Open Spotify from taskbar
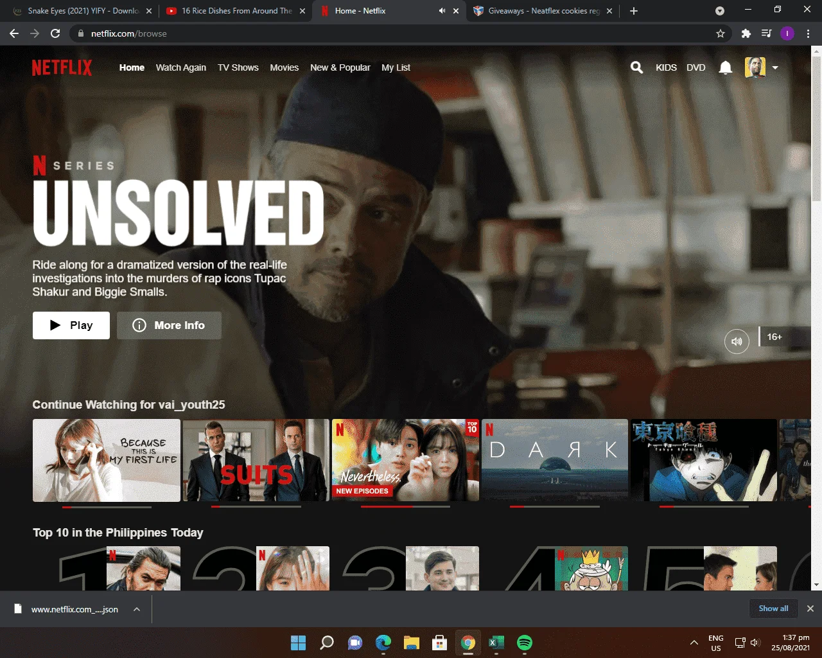 pyautogui.click(x=525, y=643)
